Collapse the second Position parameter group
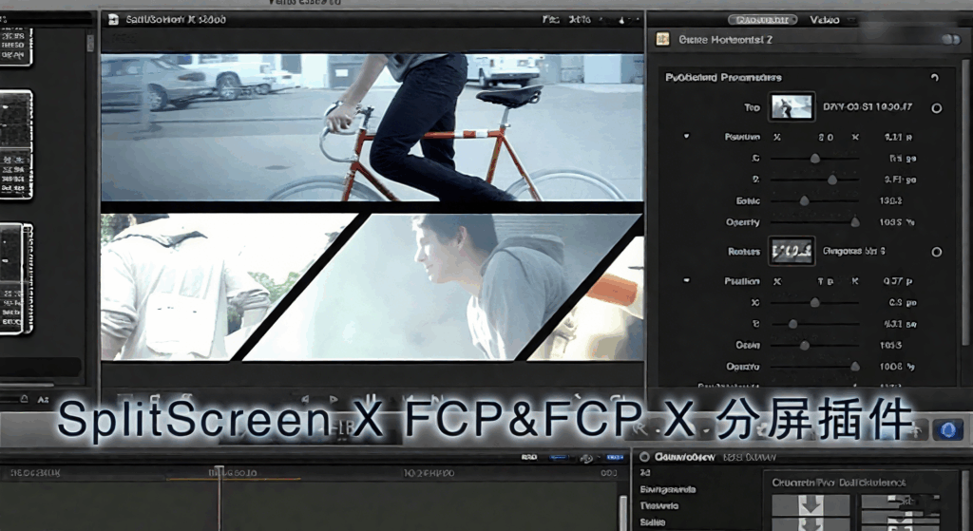The height and width of the screenshot is (531, 973). (x=687, y=281)
